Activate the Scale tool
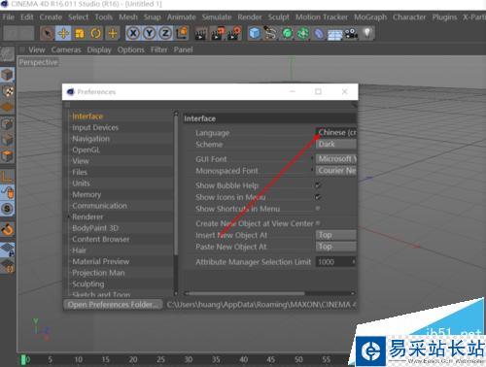Screen dimensions: 486x367 pyautogui.click(x=80, y=33)
